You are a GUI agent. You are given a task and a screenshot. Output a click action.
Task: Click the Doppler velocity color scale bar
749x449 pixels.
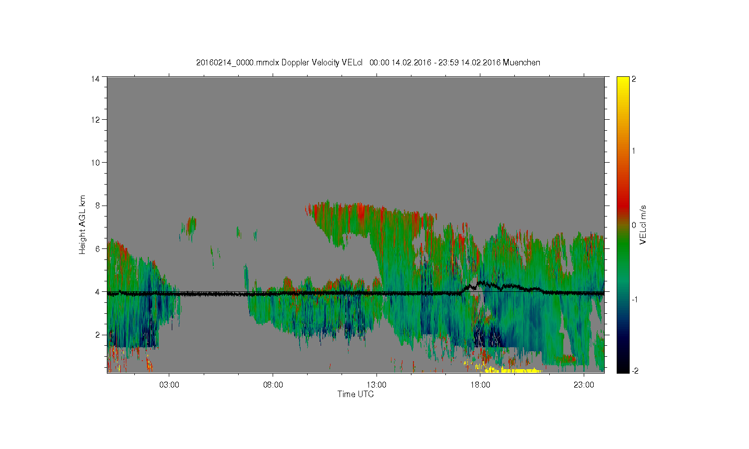[623, 225]
